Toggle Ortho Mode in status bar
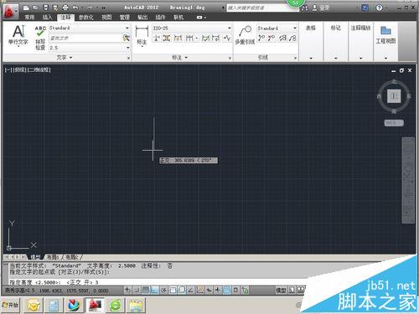 coord(154,291)
